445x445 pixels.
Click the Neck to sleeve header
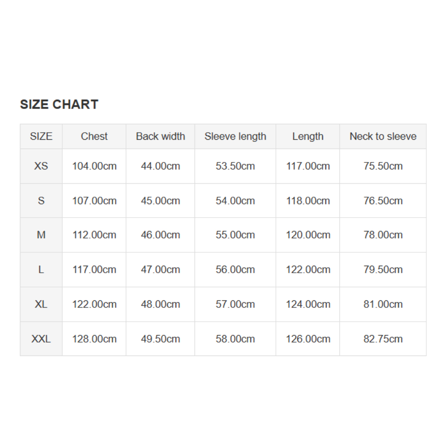click(x=383, y=137)
